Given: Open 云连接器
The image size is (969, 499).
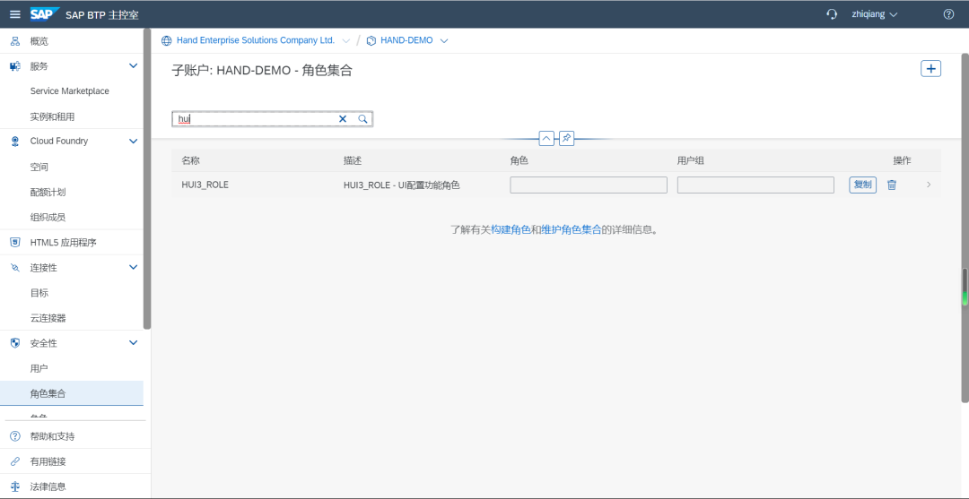Looking at the screenshot, I should [x=48, y=318].
